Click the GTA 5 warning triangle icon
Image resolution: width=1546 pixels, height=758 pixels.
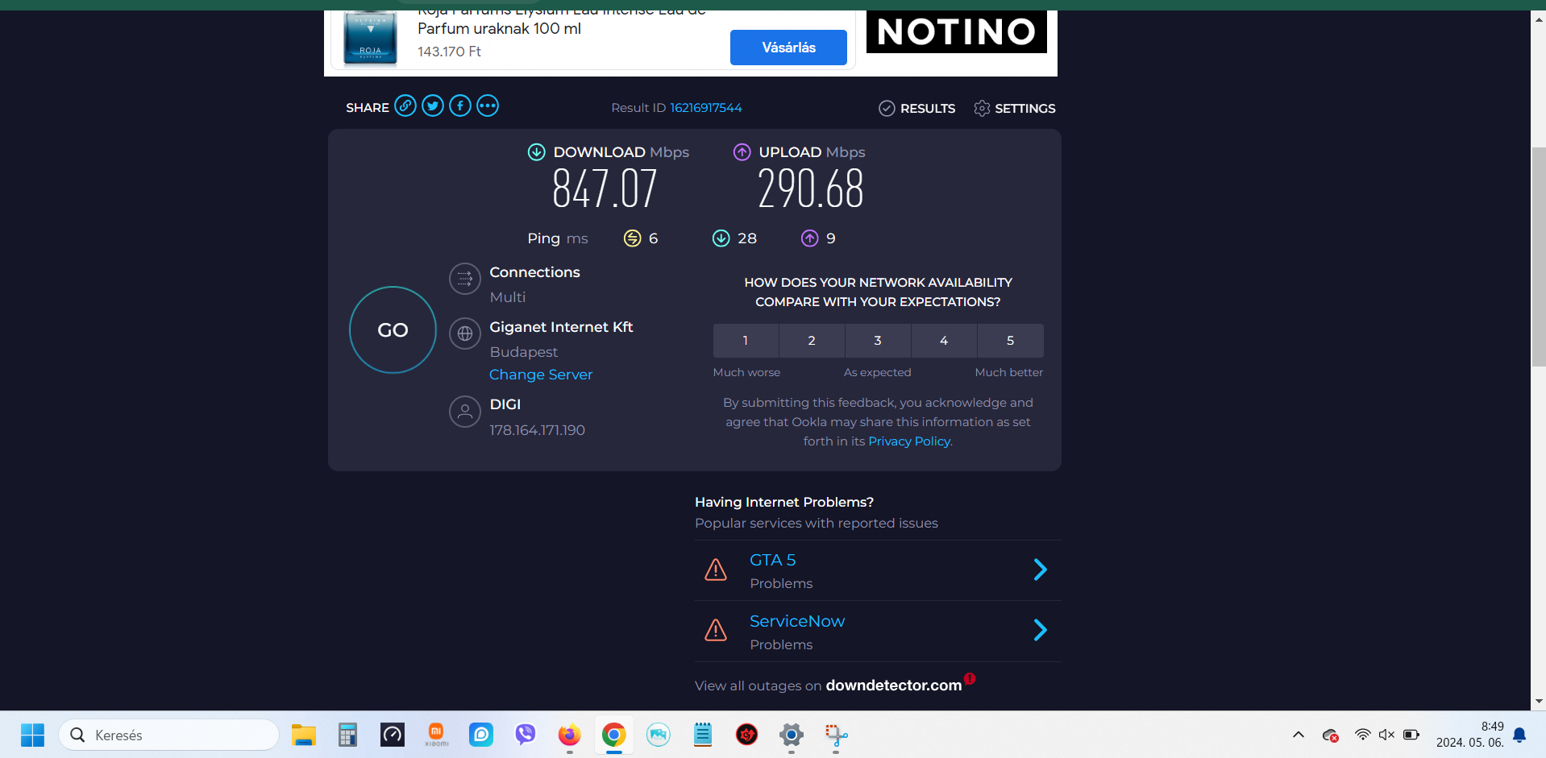(716, 570)
